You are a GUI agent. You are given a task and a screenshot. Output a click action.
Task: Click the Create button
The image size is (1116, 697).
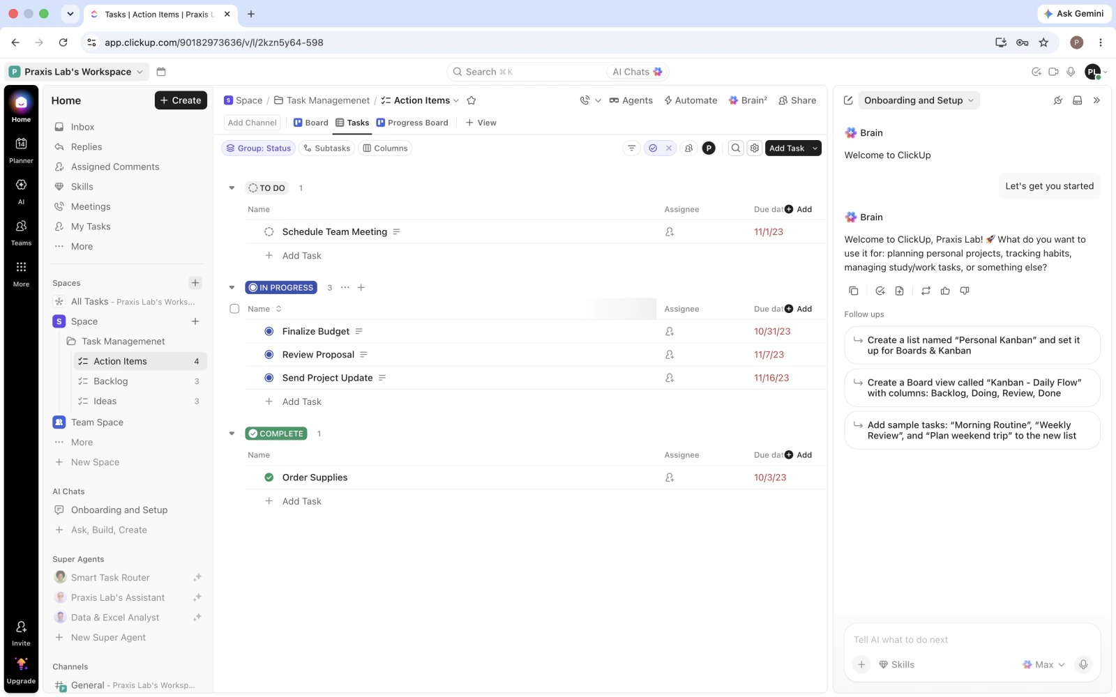point(181,100)
